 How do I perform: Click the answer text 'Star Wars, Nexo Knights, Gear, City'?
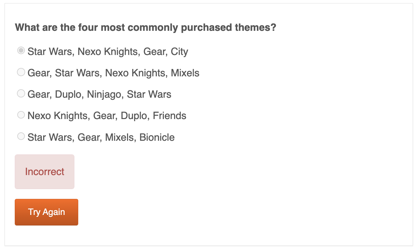[108, 52]
